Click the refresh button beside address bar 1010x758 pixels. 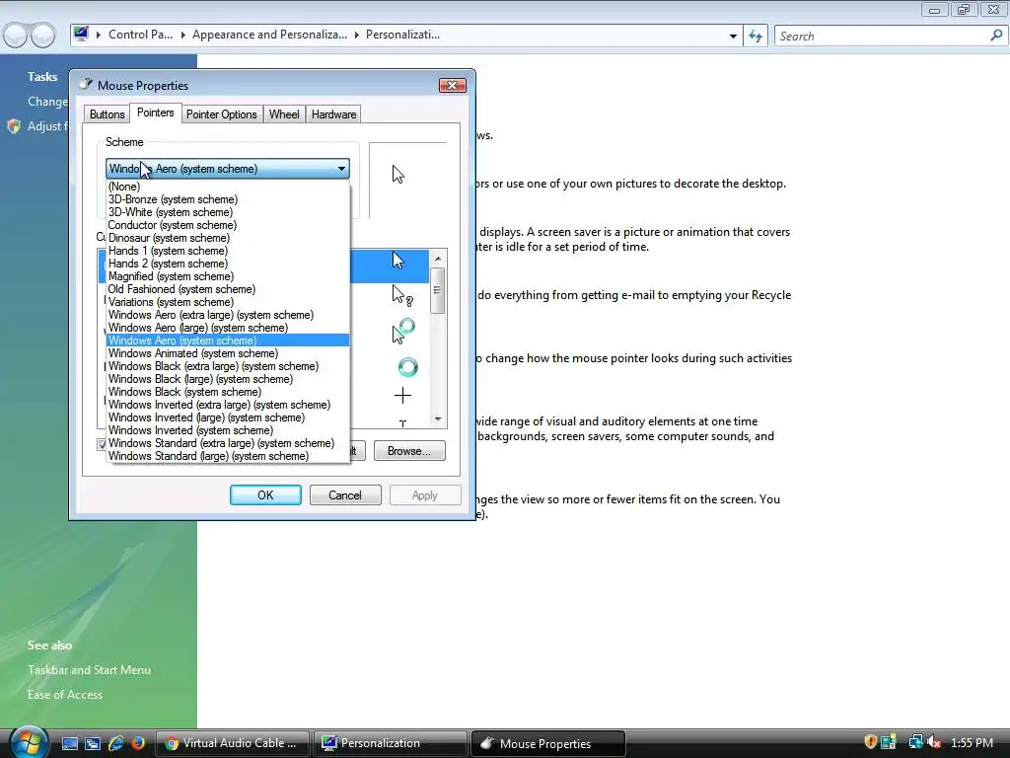[756, 37]
